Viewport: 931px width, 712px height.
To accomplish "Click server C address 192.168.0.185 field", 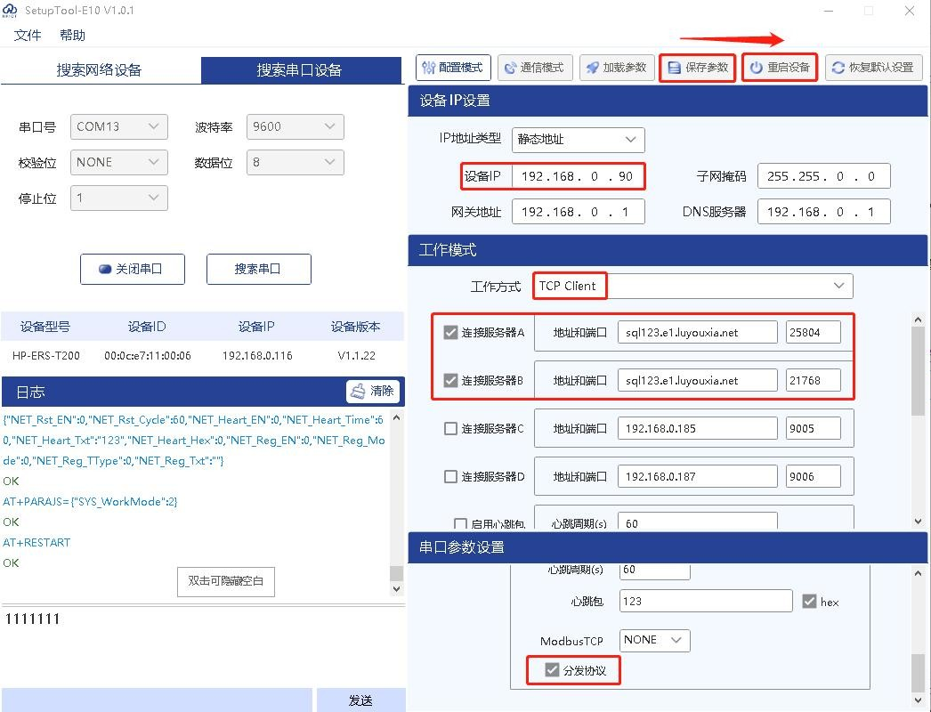I will pos(697,429).
